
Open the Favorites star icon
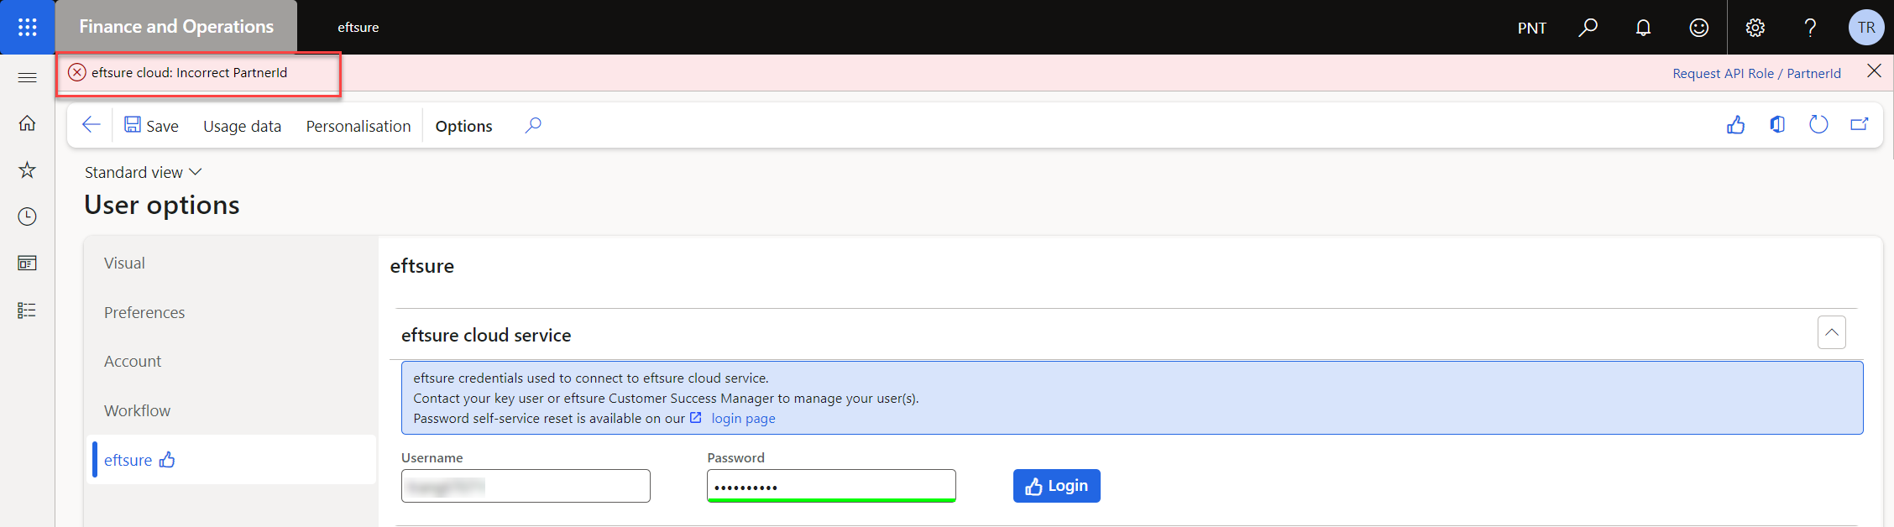(27, 170)
